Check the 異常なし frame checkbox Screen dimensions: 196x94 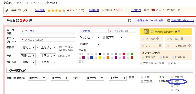(172, 77)
